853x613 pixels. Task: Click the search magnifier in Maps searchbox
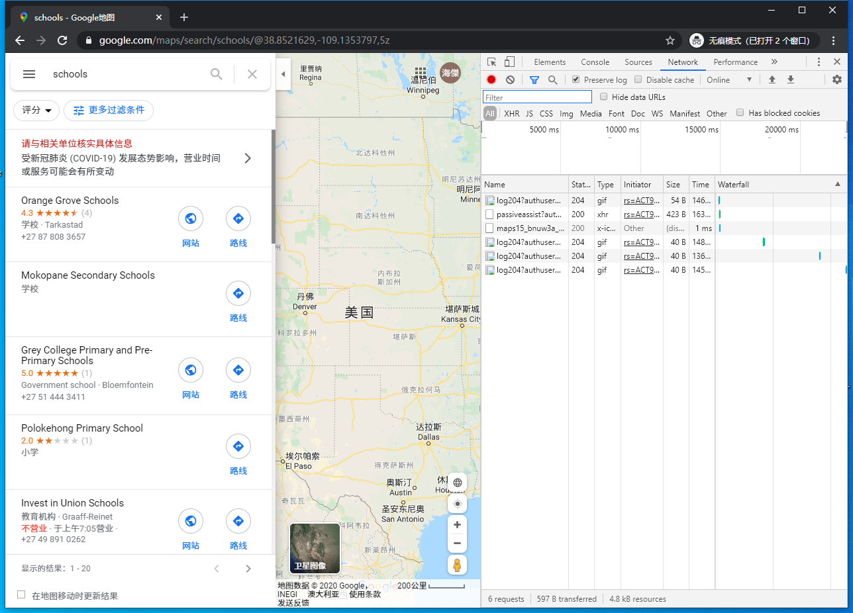[x=217, y=74]
